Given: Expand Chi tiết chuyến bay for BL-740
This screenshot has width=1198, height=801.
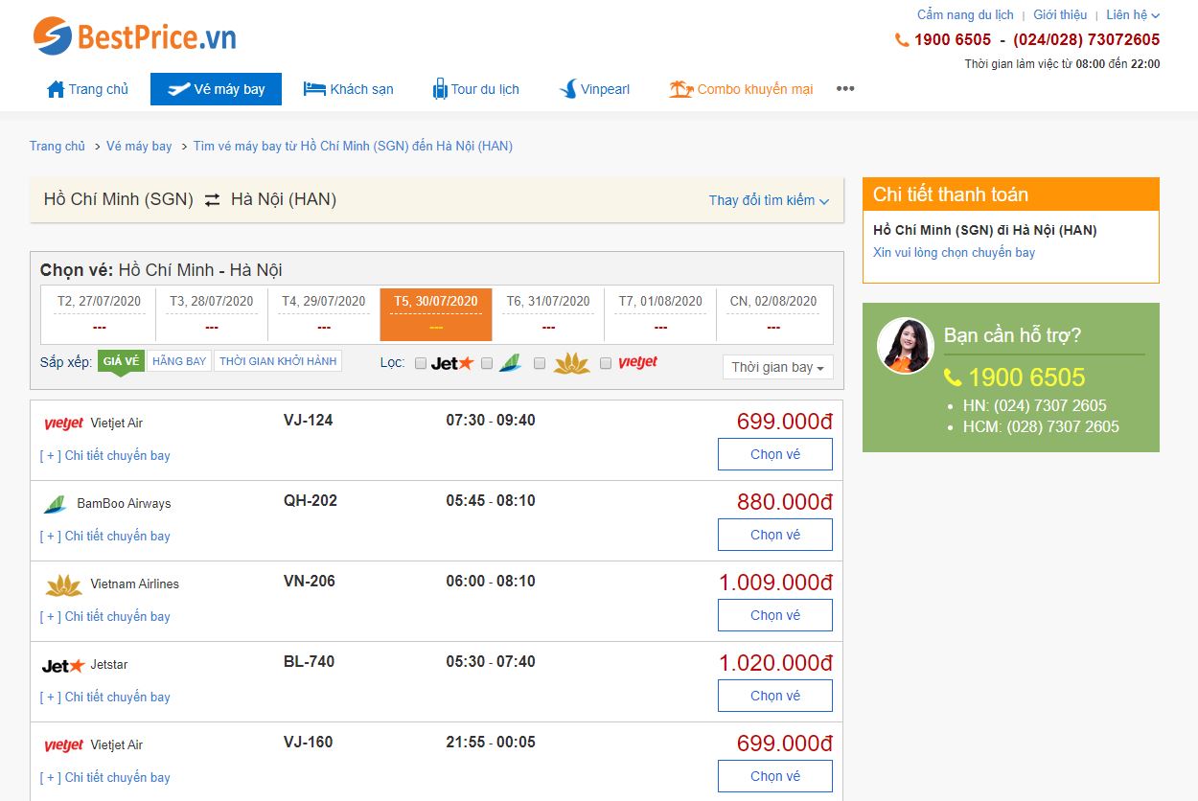Looking at the screenshot, I should pyautogui.click(x=105, y=697).
